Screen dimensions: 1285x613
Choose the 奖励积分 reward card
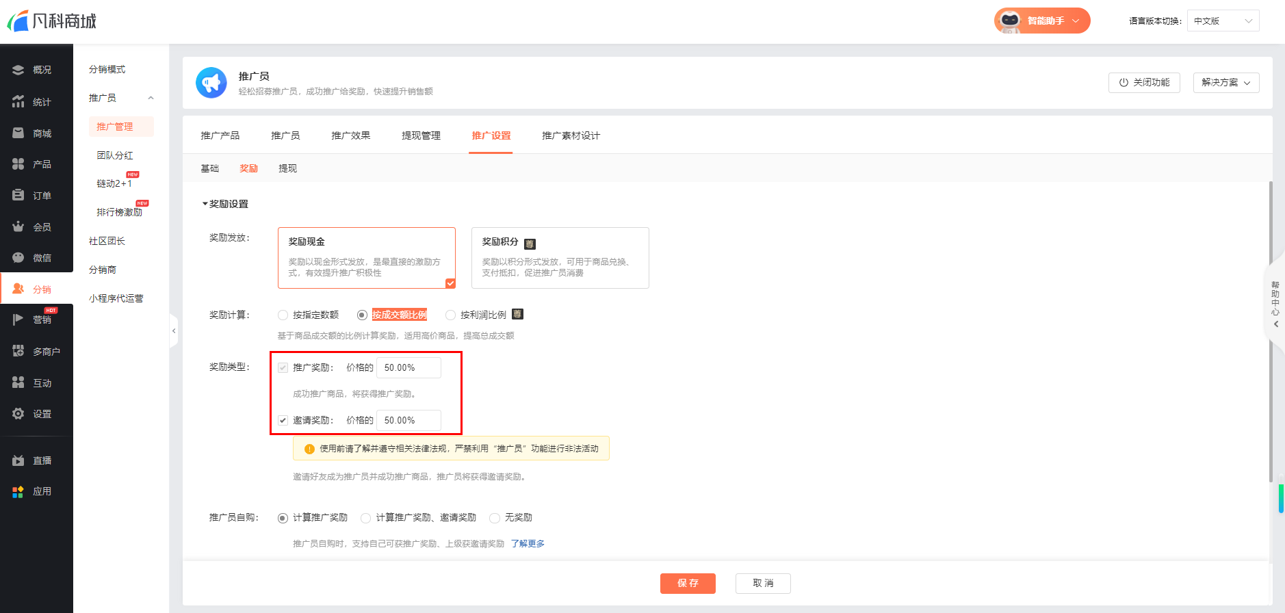tap(560, 258)
